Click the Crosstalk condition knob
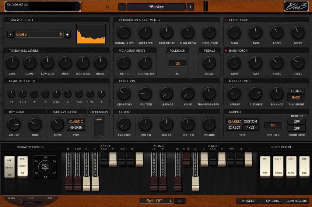 click(x=124, y=93)
